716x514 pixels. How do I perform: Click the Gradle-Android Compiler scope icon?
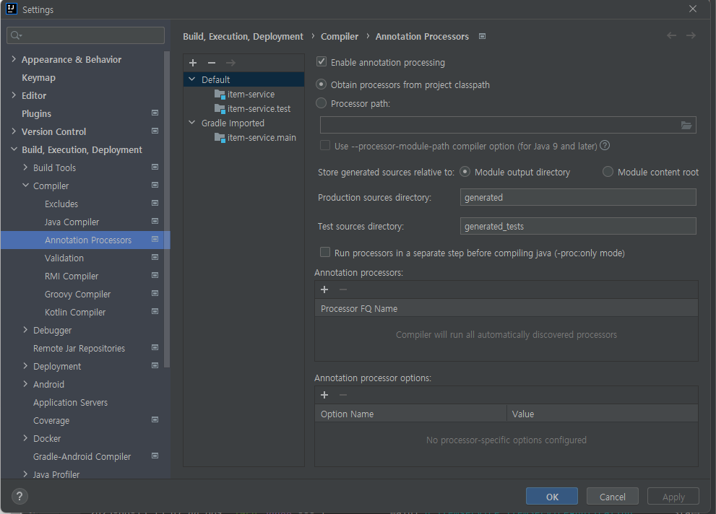155,456
